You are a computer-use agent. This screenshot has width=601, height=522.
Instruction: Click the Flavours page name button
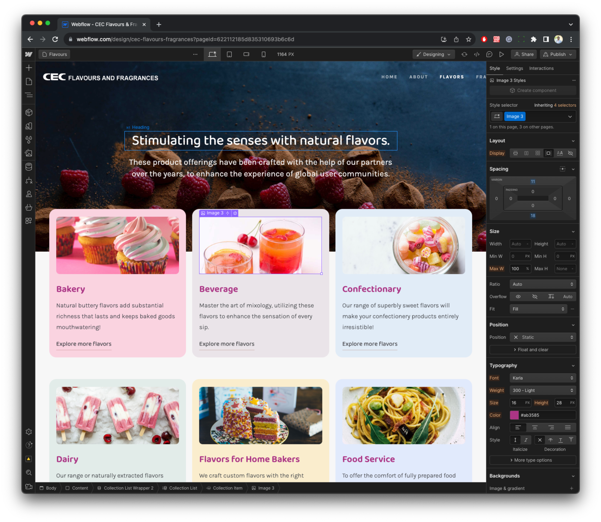click(55, 54)
